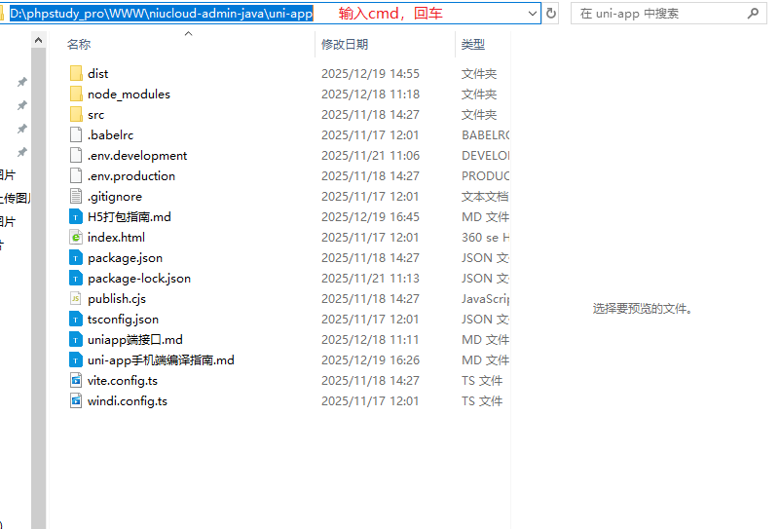The image size is (780, 529).
Task: Click the date 2025/11/21 11:06
Action: click(370, 155)
